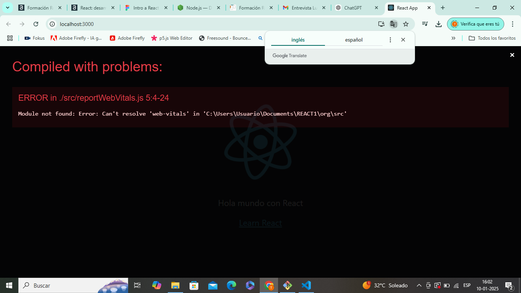Click the Compiled with problems heading
This screenshot has height=293, width=521.
click(x=87, y=67)
